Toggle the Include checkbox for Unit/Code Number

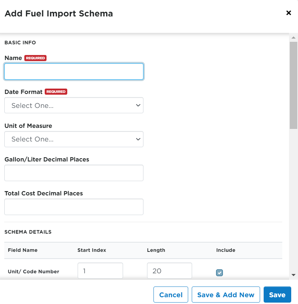tap(219, 273)
